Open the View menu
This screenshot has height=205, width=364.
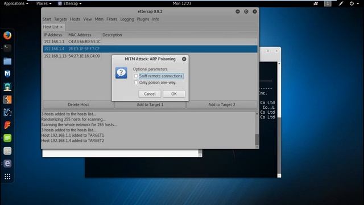[x=88, y=19]
